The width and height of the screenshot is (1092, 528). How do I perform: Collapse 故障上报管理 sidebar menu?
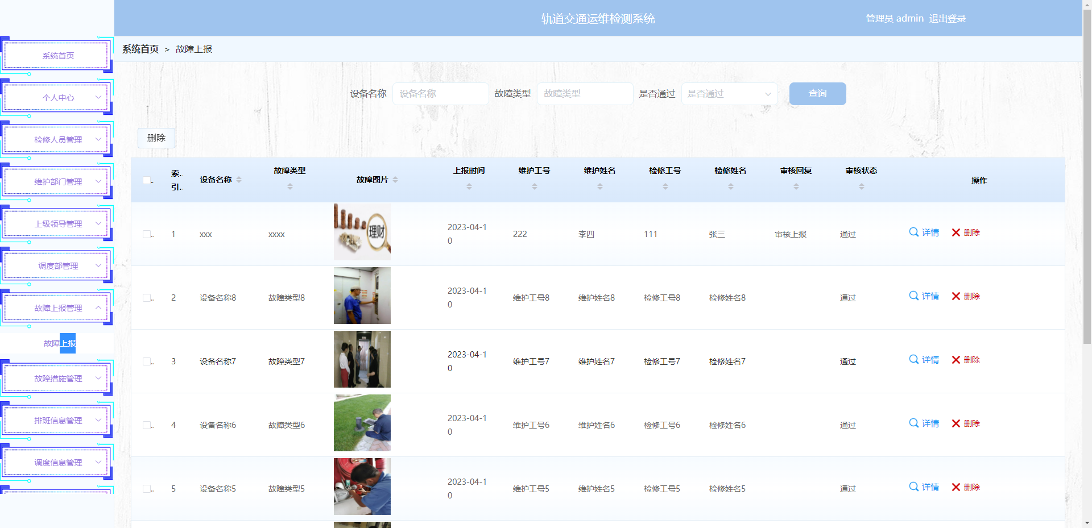[57, 308]
